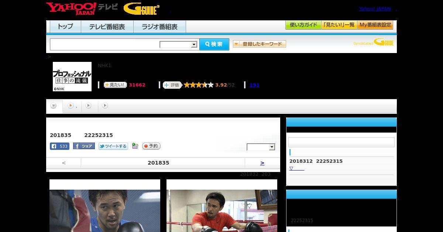Expand the dropdown beside the 予約 row
This screenshot has height=232, width=443.
261,147
